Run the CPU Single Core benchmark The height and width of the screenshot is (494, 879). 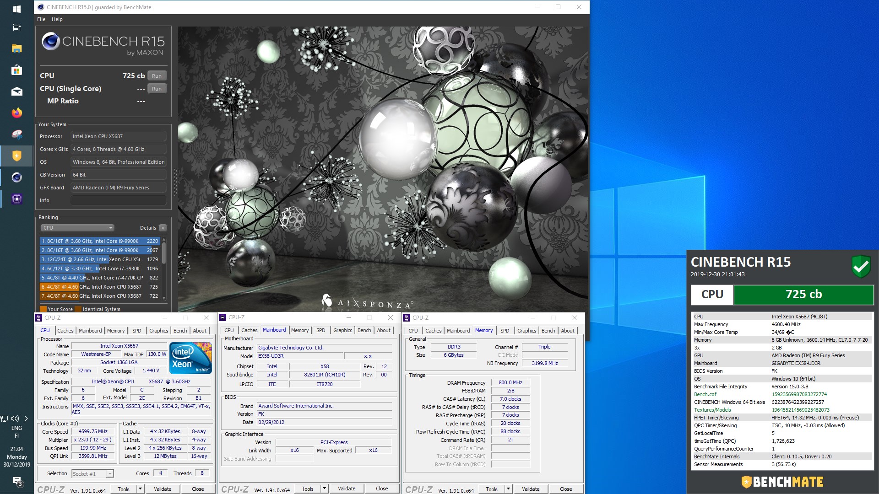[157, 89]
